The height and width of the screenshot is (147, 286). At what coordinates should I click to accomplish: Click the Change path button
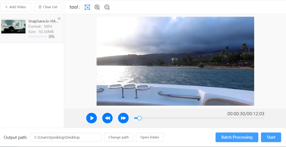pos(118,137)
